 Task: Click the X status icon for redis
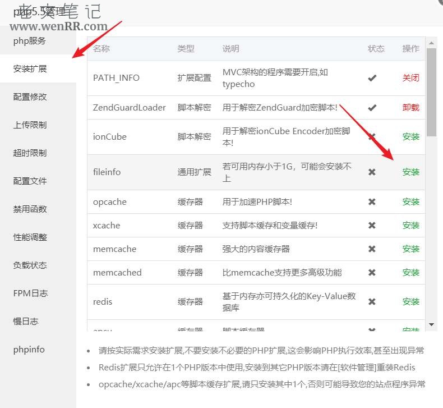[372, 302]
